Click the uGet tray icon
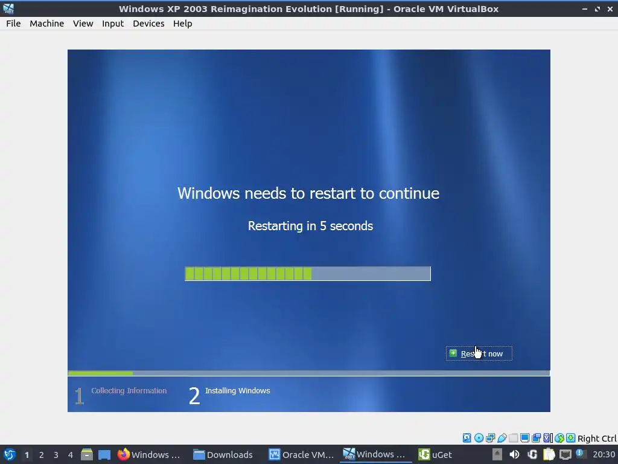This screenshot has width=618, height=464. pos(532,454)
